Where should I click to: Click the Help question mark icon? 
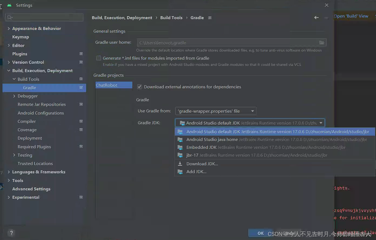(x=11, y=233)
